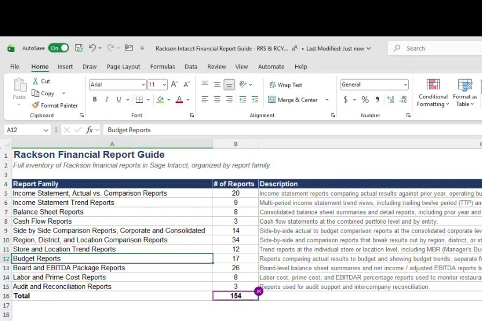
Task: Click the Cut command
Action: [x=42, y=81]
